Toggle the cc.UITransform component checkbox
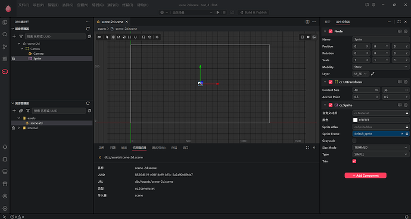This screenshot has width=411, height=219. pos(331,82)
